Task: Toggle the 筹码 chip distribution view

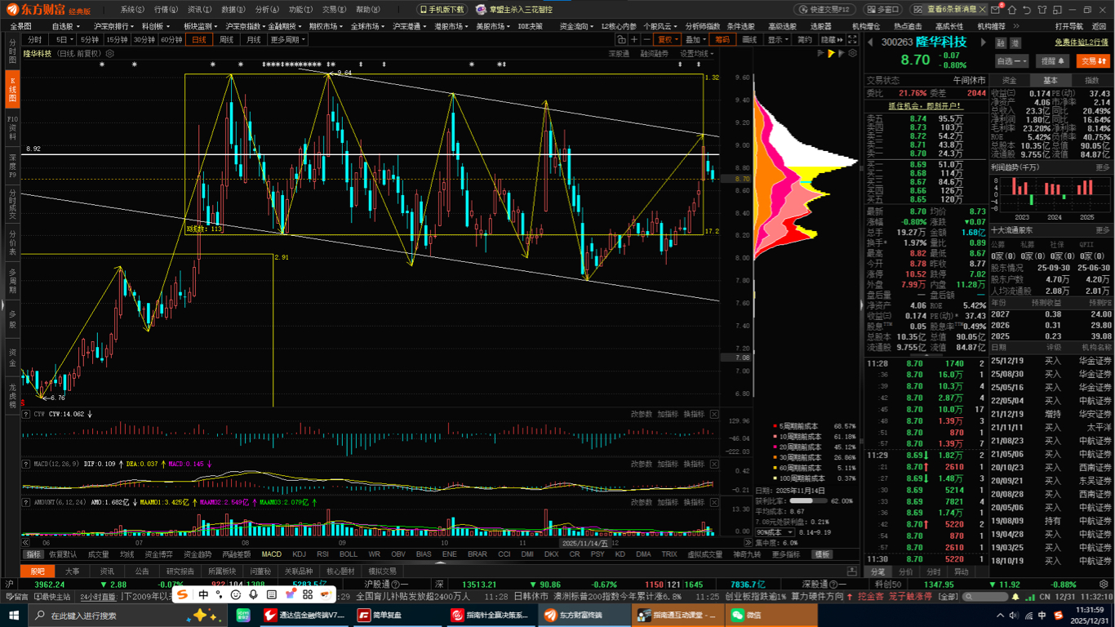Action: tap(722, 39)
